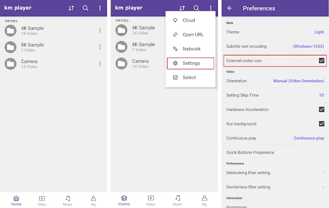
Task: Open My tab in middle screen bottom bar
Action: tap(205, 201)
